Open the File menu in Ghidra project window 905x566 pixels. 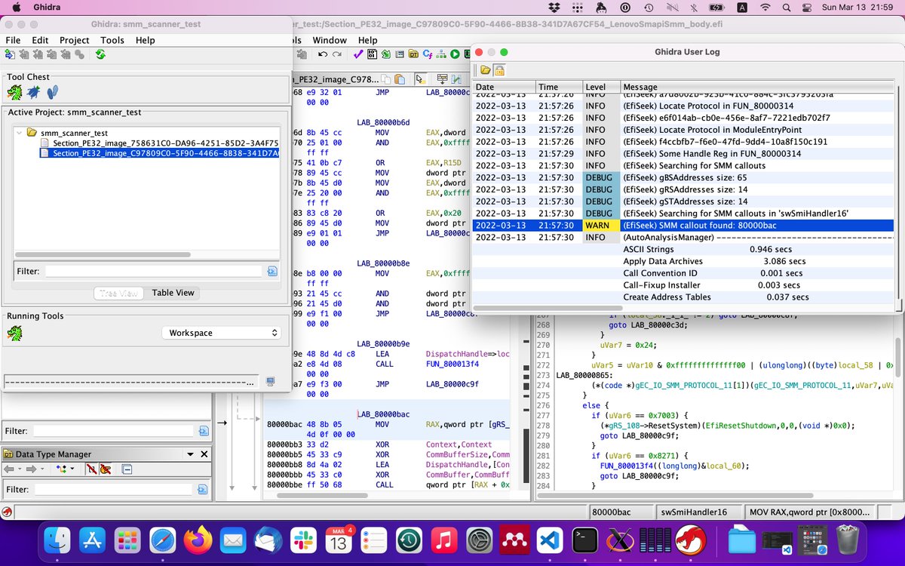pos(13,40)
